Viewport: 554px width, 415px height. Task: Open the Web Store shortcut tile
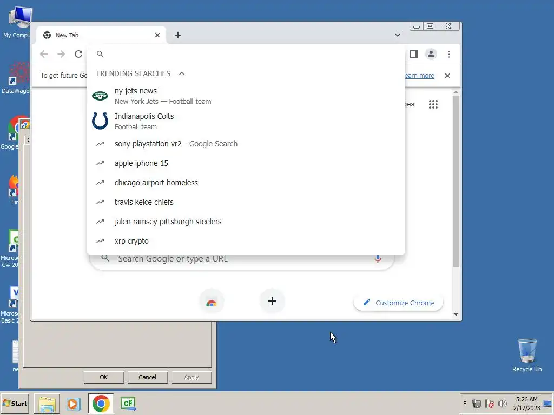pyautogui.click(x=212, y=302)
